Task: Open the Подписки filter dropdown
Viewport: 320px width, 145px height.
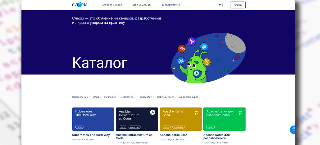Action: click(111, 97)
